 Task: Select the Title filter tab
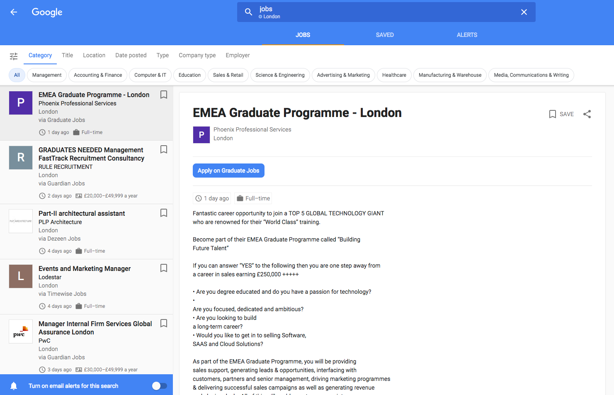(x=67, y=55)
